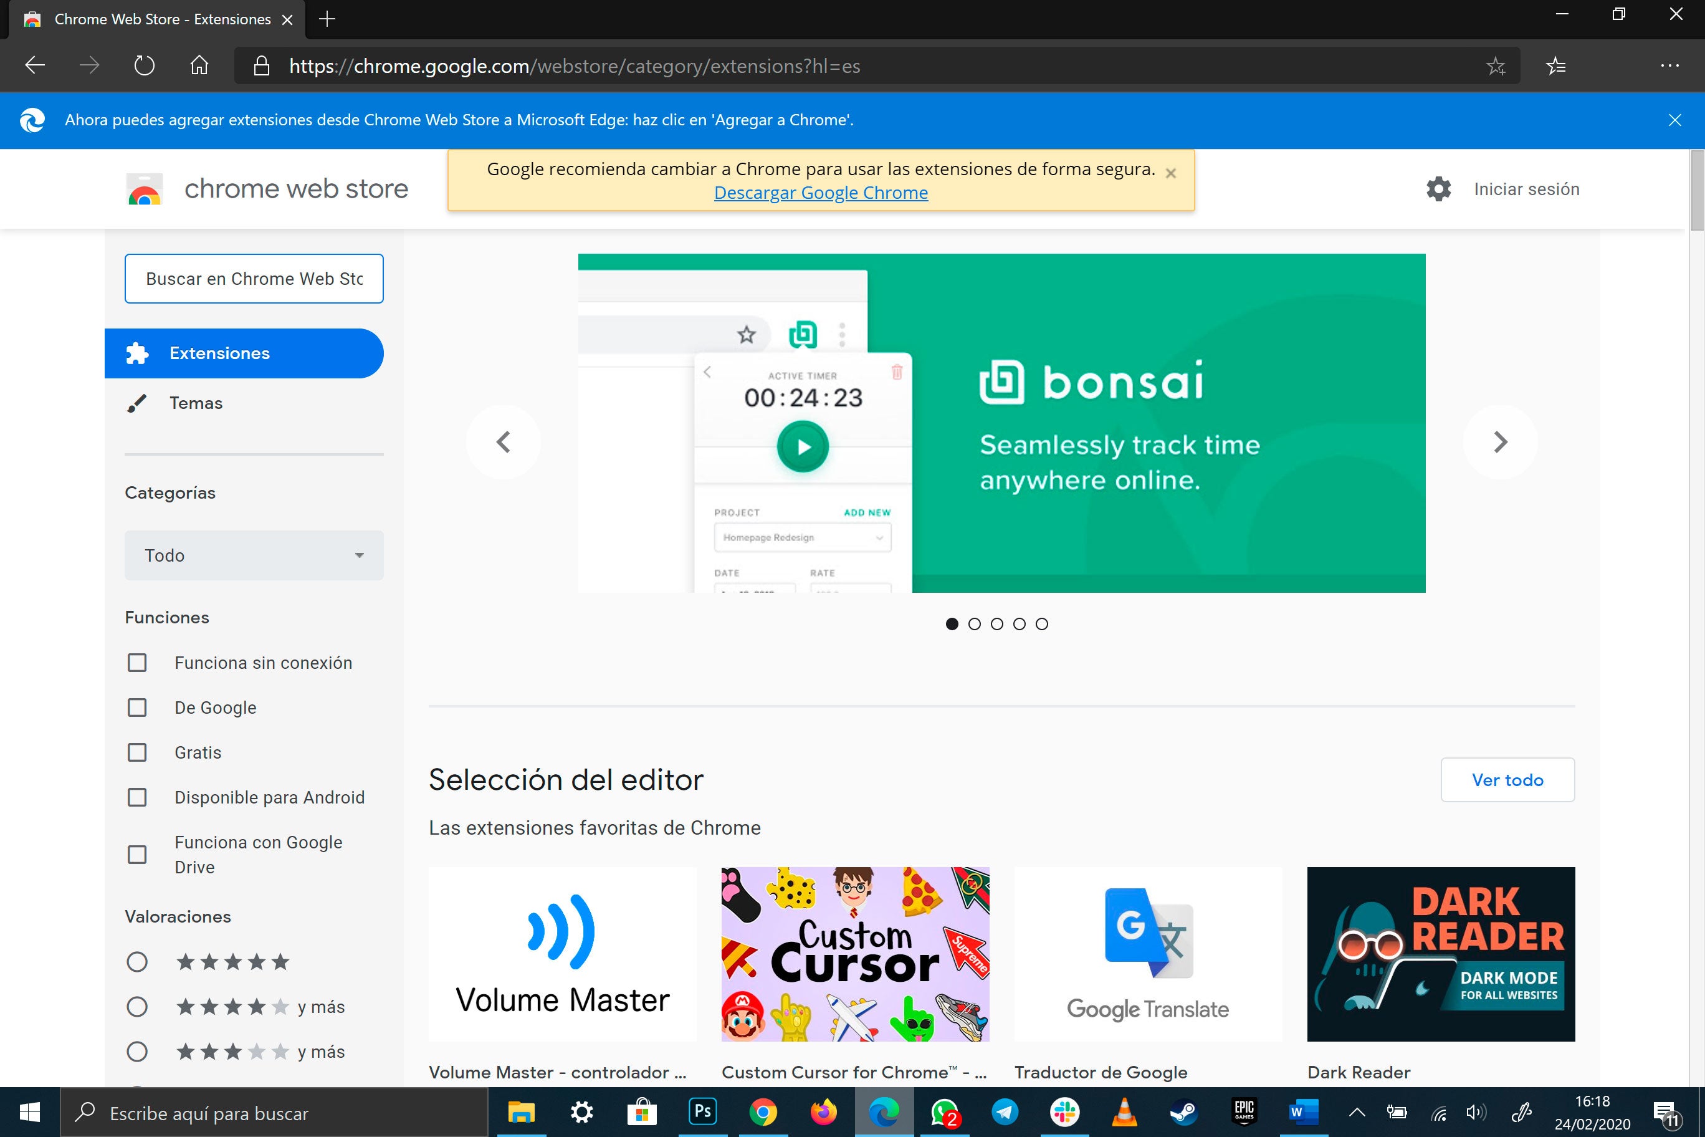Open Windows Start menu
The height and width of the screenshot is (1137, 1705).
[29, 1111]
